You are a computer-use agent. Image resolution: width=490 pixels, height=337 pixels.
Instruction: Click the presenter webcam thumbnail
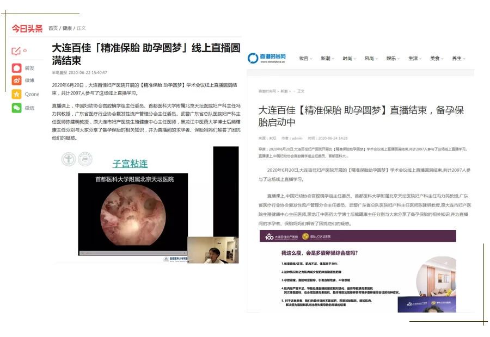click(212, 250)
